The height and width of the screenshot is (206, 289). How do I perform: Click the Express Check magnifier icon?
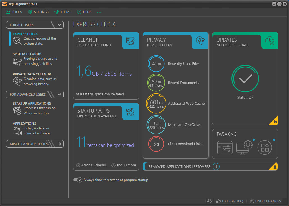coord(17,41)
